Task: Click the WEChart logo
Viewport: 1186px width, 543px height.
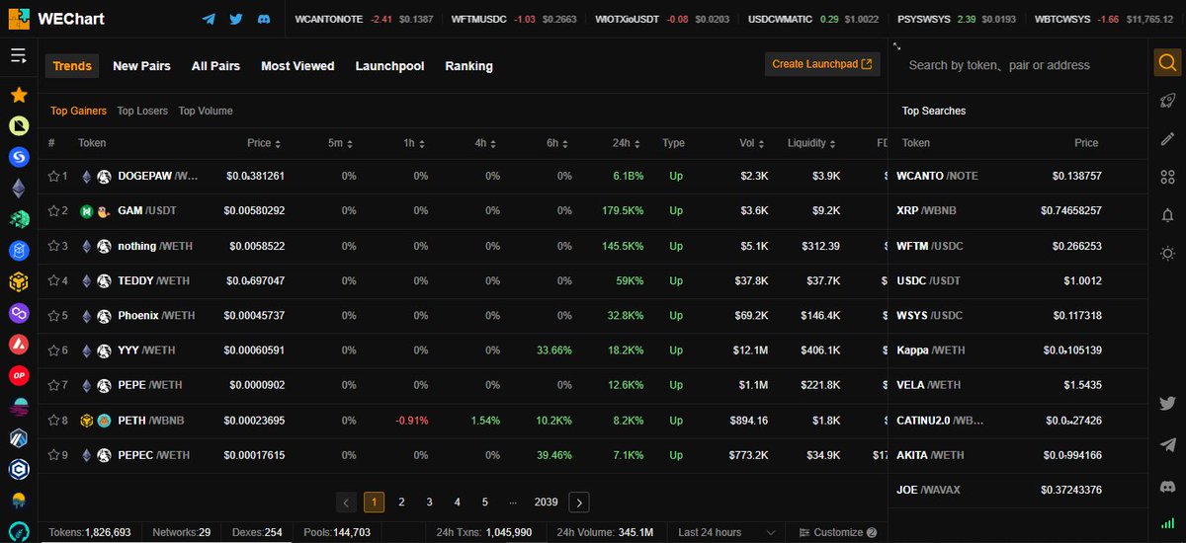Action: pyautogui.click(x=57, y=19)
